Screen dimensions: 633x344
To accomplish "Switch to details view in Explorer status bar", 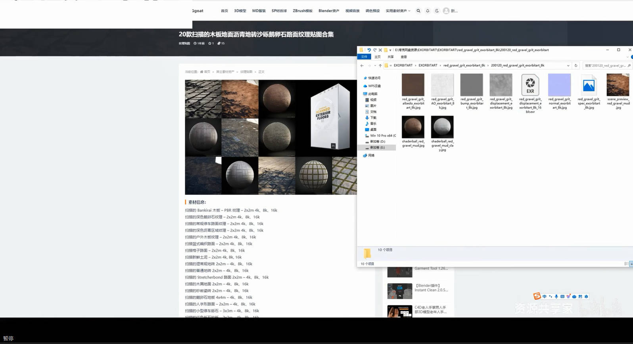I will click(626, 264).
